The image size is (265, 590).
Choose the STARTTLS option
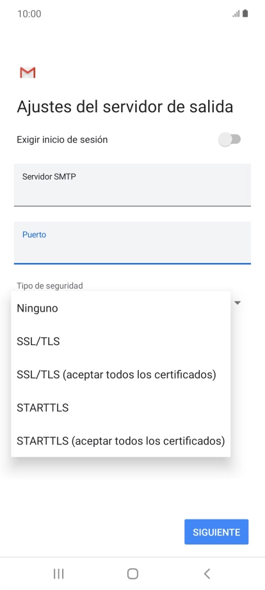pos(120,407)
